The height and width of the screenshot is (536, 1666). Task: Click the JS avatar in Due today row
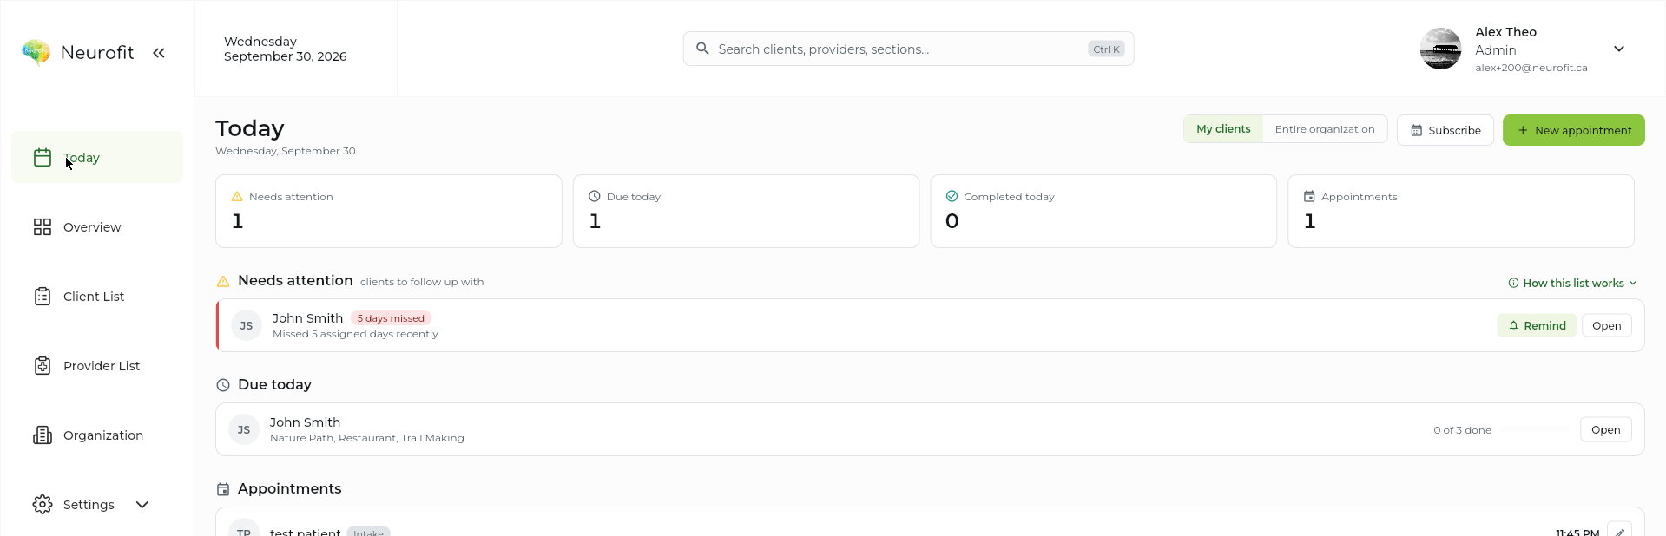(x=244, y=429)
